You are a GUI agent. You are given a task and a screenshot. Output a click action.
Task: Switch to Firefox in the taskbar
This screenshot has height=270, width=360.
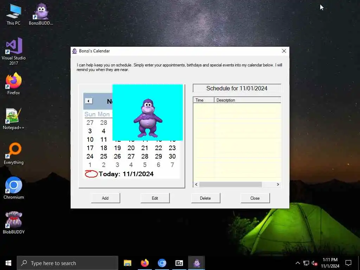click(144, 263)
